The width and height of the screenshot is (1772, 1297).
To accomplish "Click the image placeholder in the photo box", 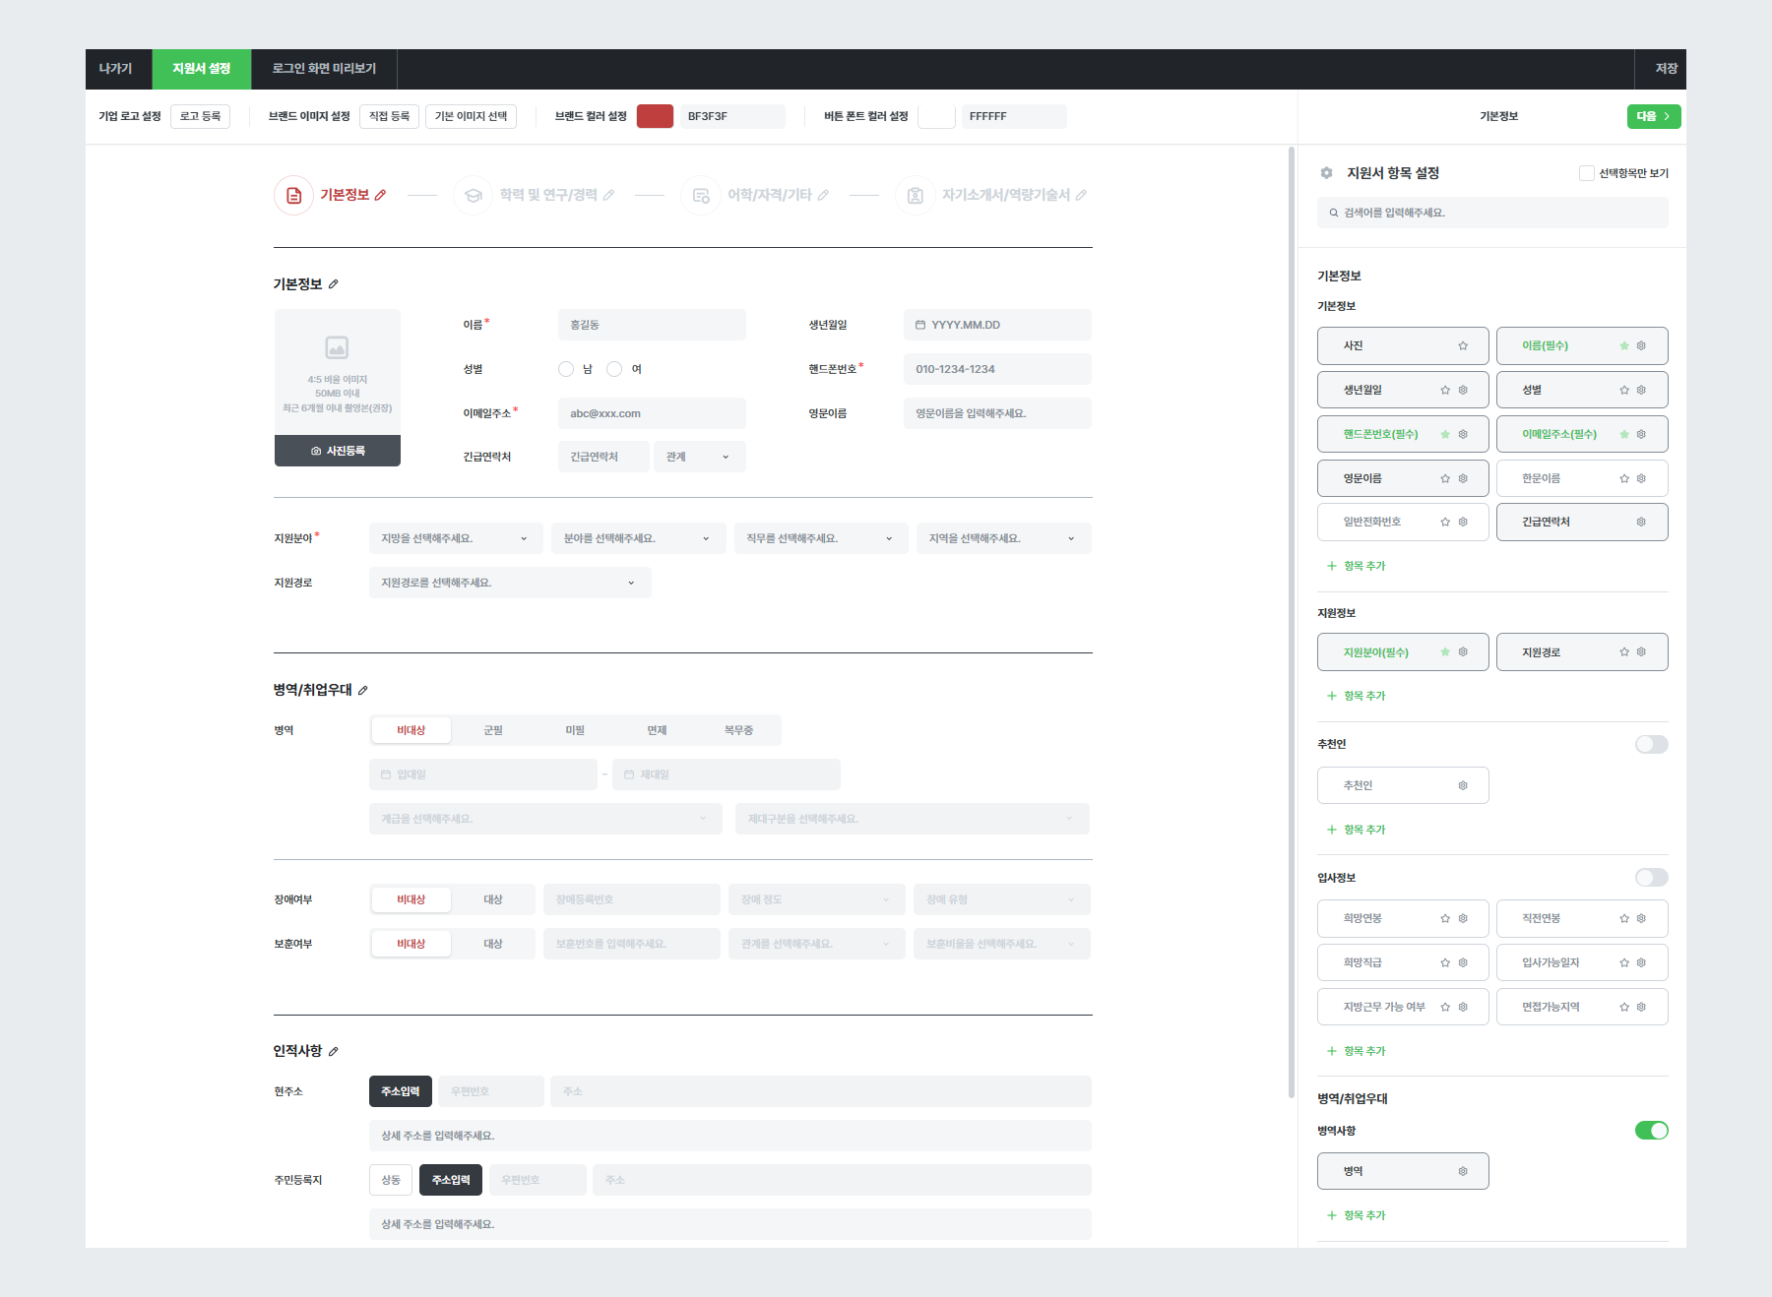I will click(x=337, y=347).
